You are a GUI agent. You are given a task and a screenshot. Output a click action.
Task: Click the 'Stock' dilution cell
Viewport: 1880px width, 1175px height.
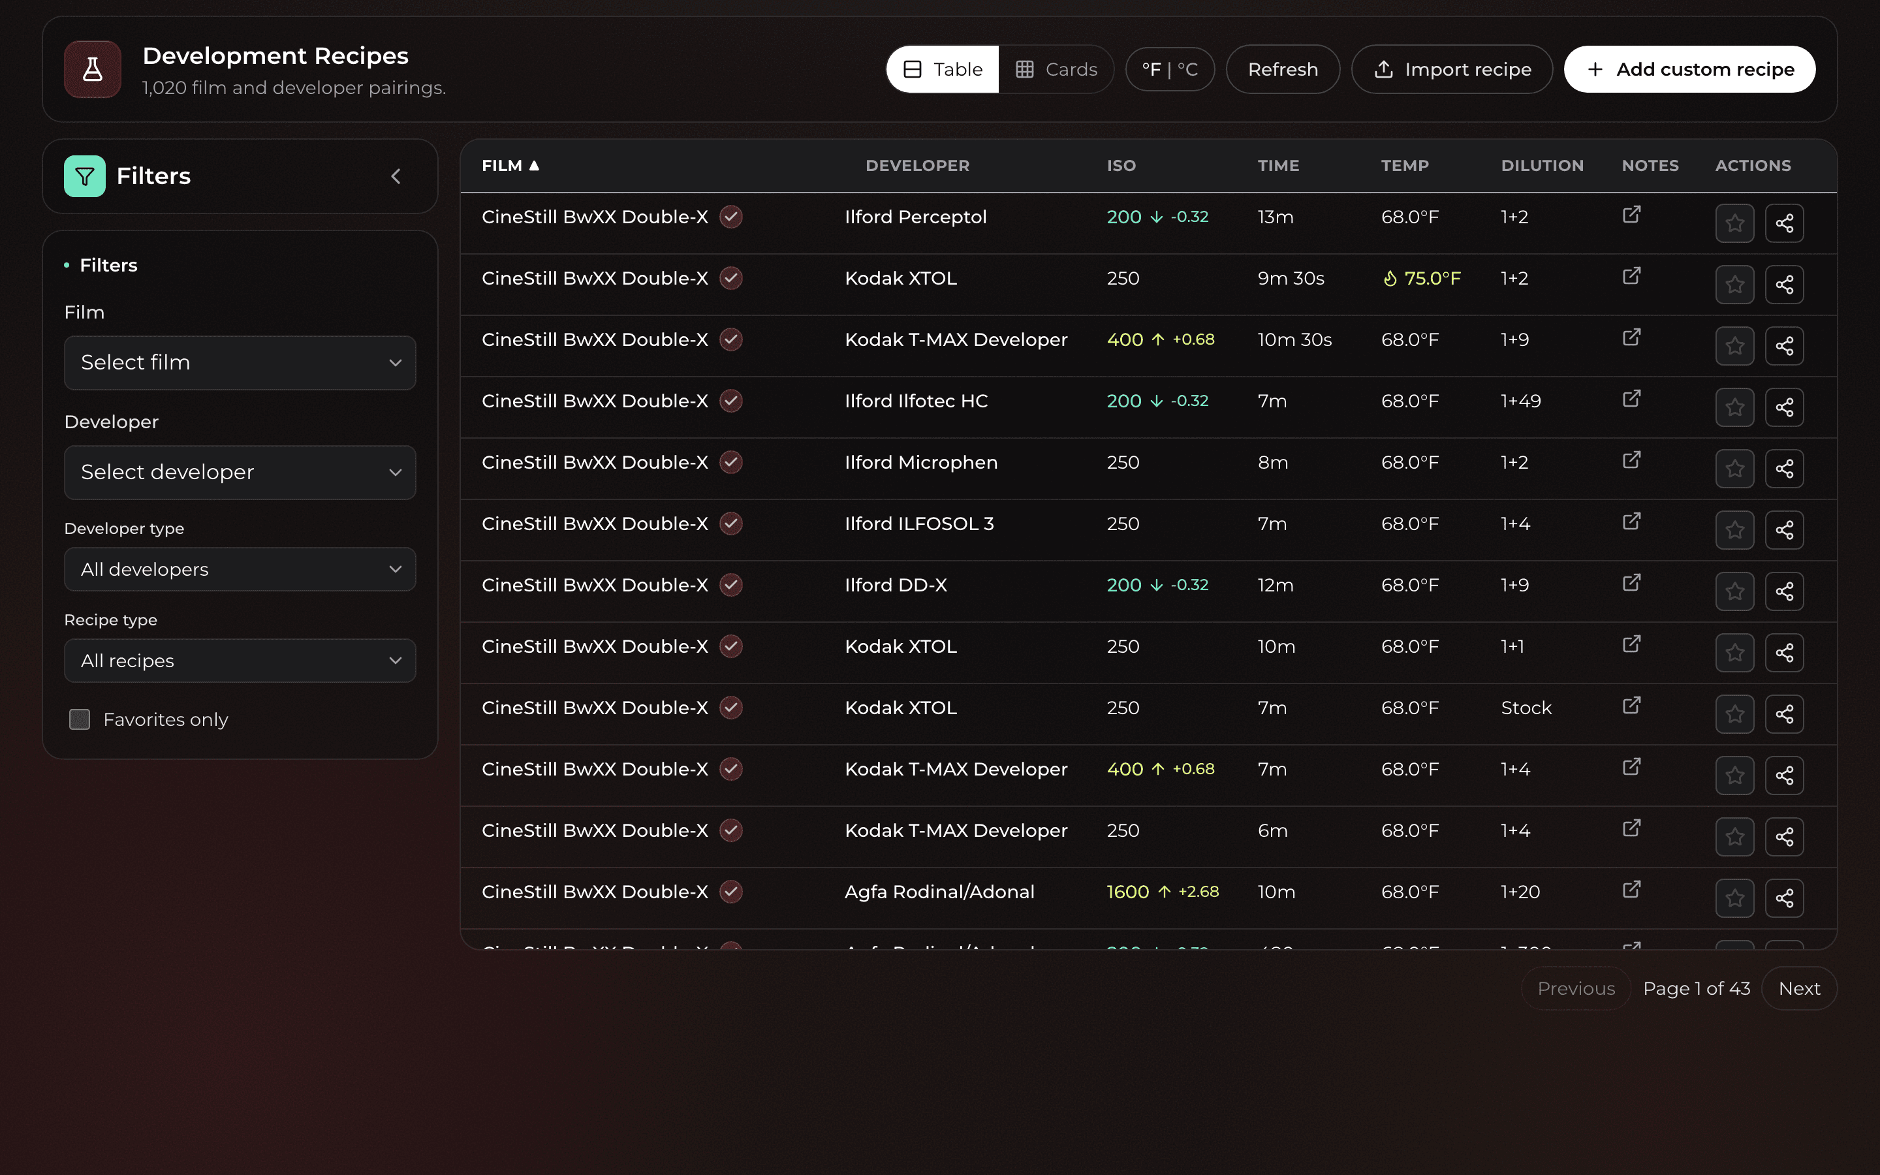point(1526,708)
